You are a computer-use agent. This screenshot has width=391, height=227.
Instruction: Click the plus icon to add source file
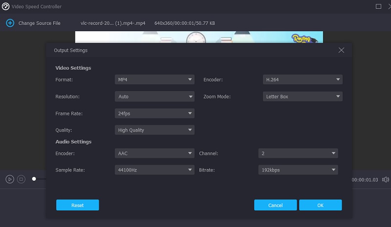tap(10, 23)
